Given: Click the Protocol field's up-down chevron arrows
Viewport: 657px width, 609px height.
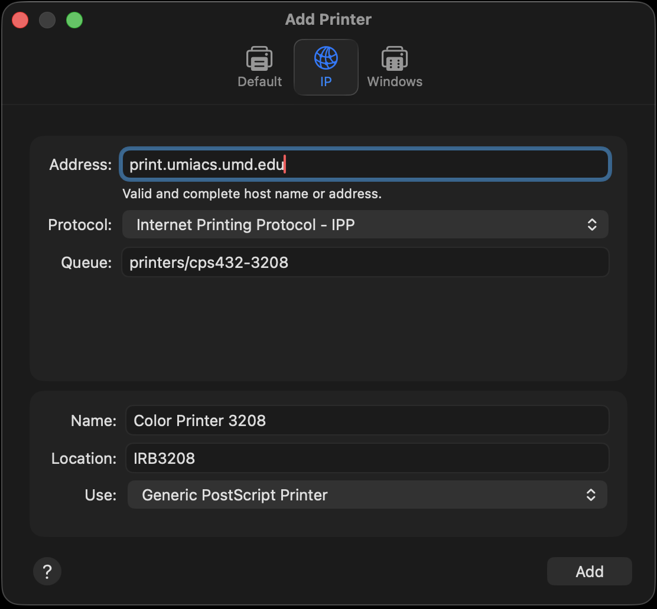Looking at the screenshot, I should (591, 225).
